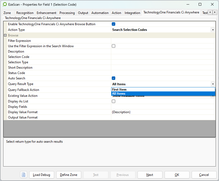
Task: Collapse the Browse section
Action: click(x=5, y=35)
